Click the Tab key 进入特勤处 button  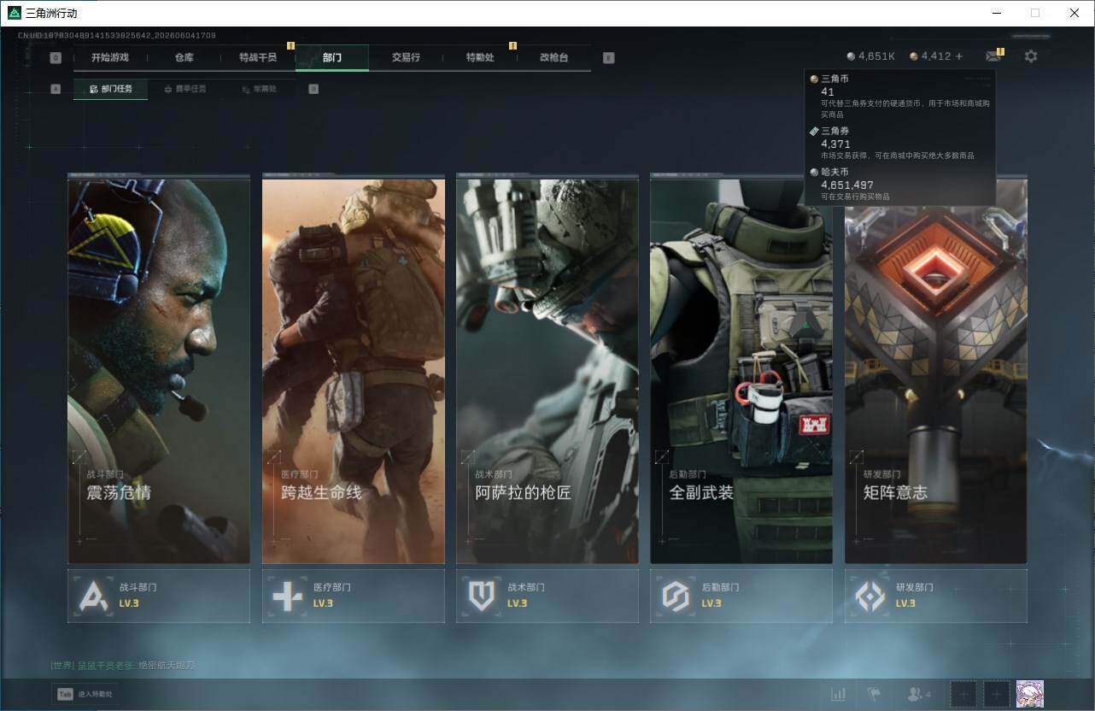tap(85, 694)
